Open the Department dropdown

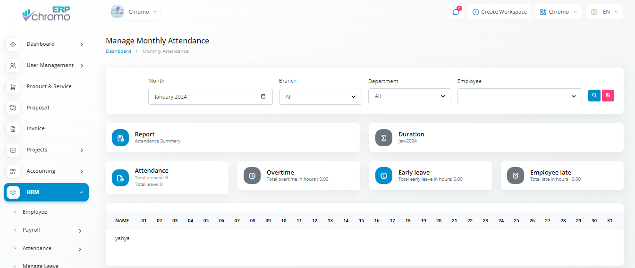click(409, 96)
